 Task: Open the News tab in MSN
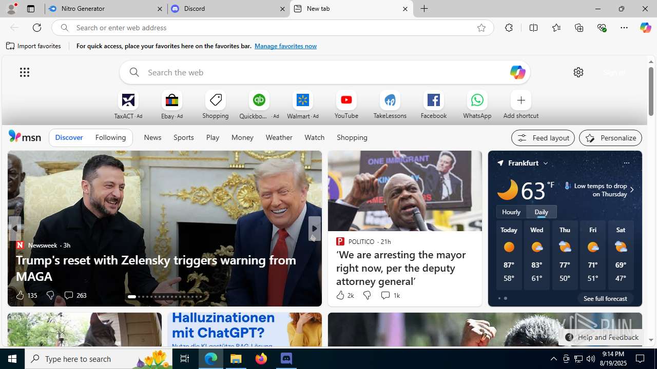152,137
